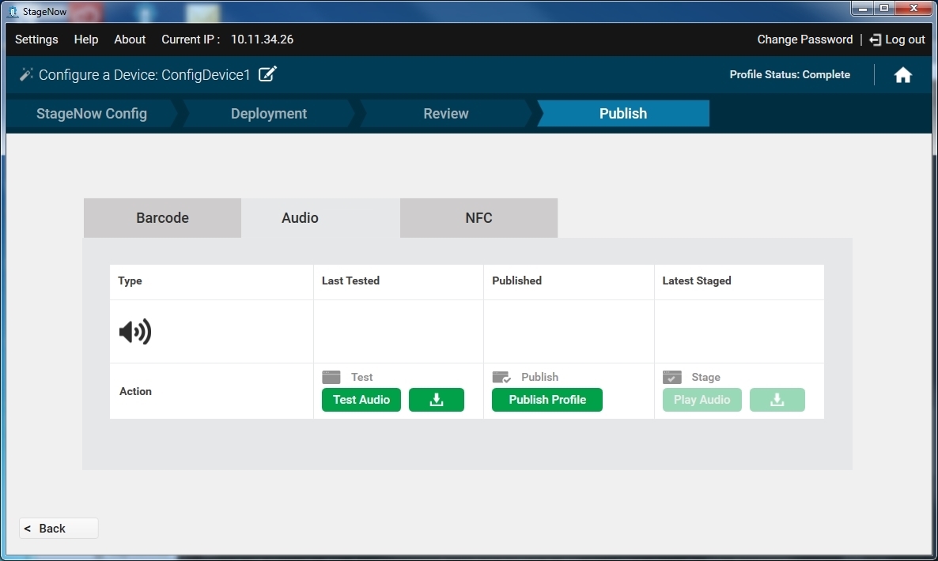The width and height of the screenshot is (938, 561).
Task: Click the Home icon in header
Action: click(x=902, y=75)
